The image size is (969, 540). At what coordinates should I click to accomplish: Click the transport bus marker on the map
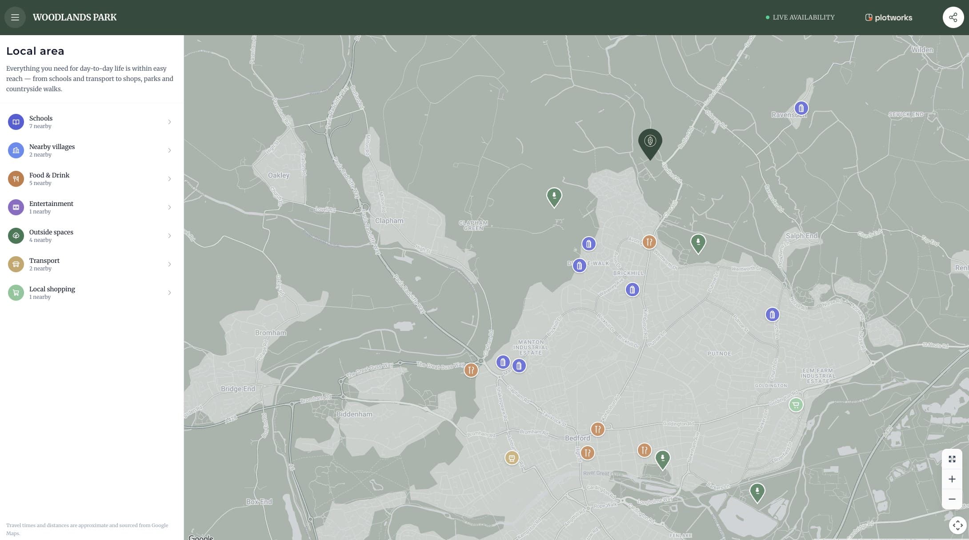point(512,458)
